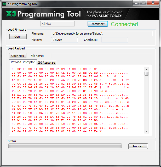Click the Status progress bar
This screenshot has height=167, width=161.
pos(65,146)
